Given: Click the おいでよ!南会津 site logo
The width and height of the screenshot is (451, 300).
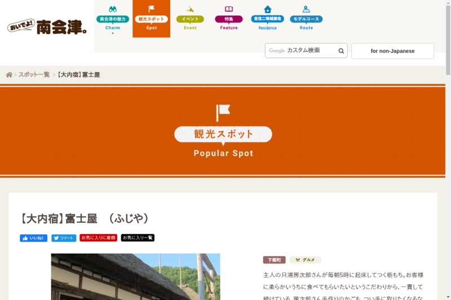Looking at the screenshot, I should coord(47,27).
